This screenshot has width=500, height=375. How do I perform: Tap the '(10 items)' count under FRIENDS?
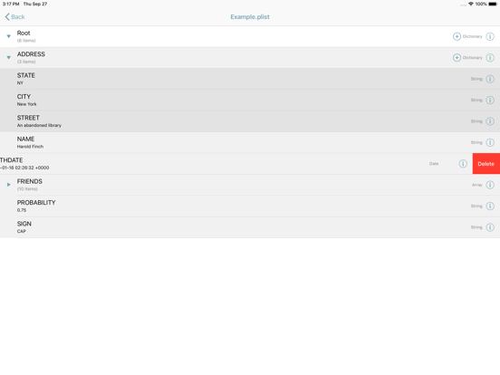pyautogui.click(x=27, y=189)
